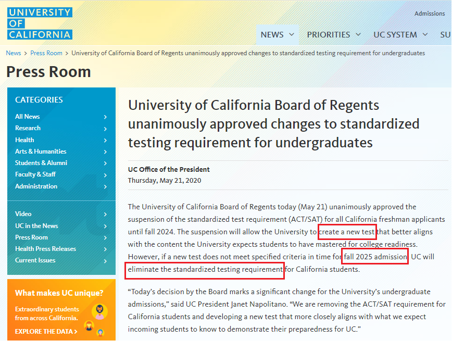The image size is (452, 341).
Task: Click the CATEGORIES sidebar heading
Action: pyautogui.click(x=39, y=100)
